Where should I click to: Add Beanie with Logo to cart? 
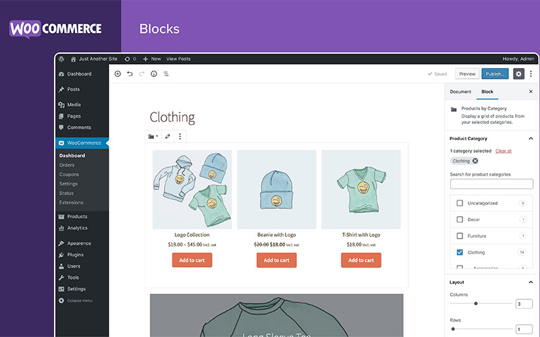click(x=276, y=260)
